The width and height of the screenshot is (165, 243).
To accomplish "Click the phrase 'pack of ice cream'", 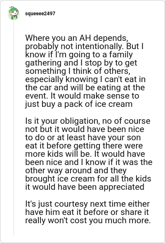I will 98,104.
